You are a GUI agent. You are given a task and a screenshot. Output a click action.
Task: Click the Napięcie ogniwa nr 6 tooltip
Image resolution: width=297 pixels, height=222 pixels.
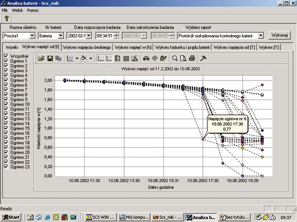(x=227, y=124)
